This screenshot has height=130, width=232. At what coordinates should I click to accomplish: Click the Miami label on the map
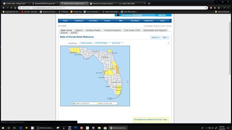118,90
